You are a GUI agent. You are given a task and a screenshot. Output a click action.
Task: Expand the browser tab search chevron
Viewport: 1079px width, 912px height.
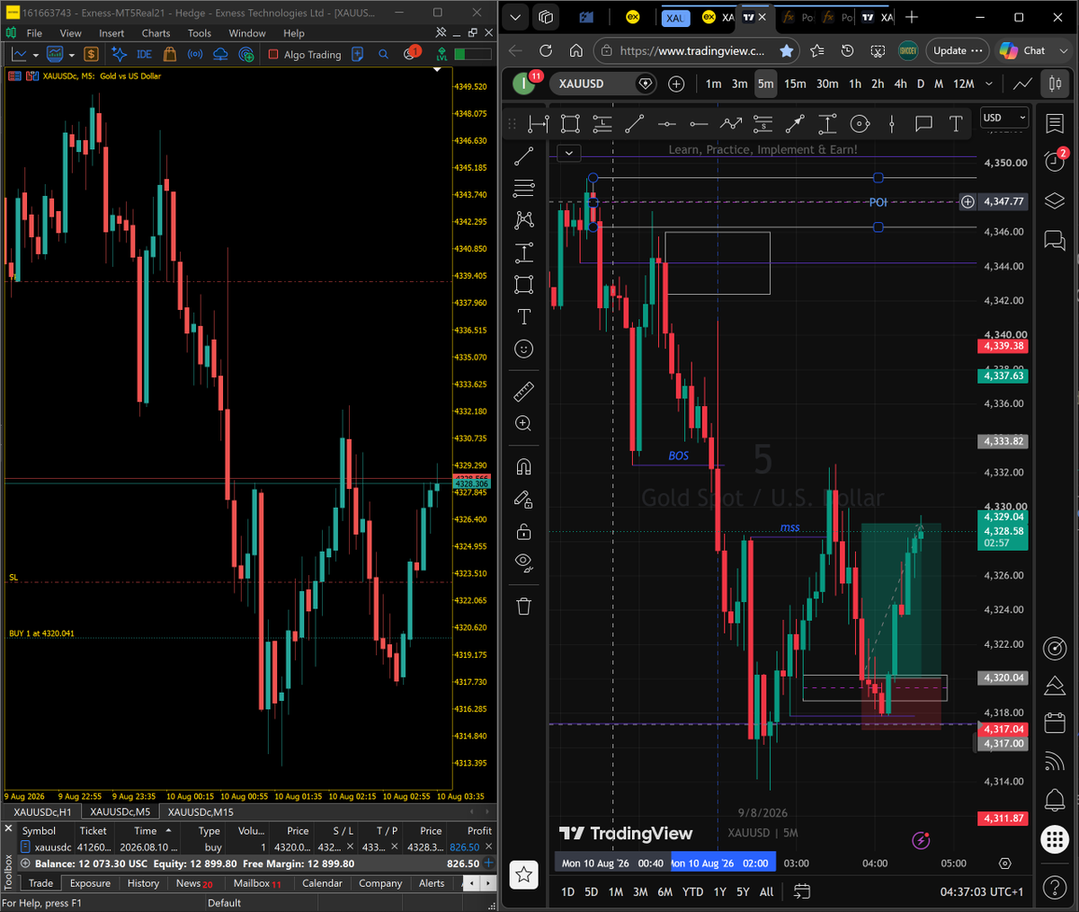click(x=515, y=17)
